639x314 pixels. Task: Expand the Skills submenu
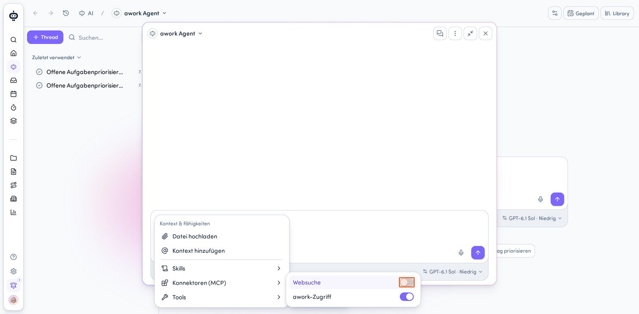point(221,268)
